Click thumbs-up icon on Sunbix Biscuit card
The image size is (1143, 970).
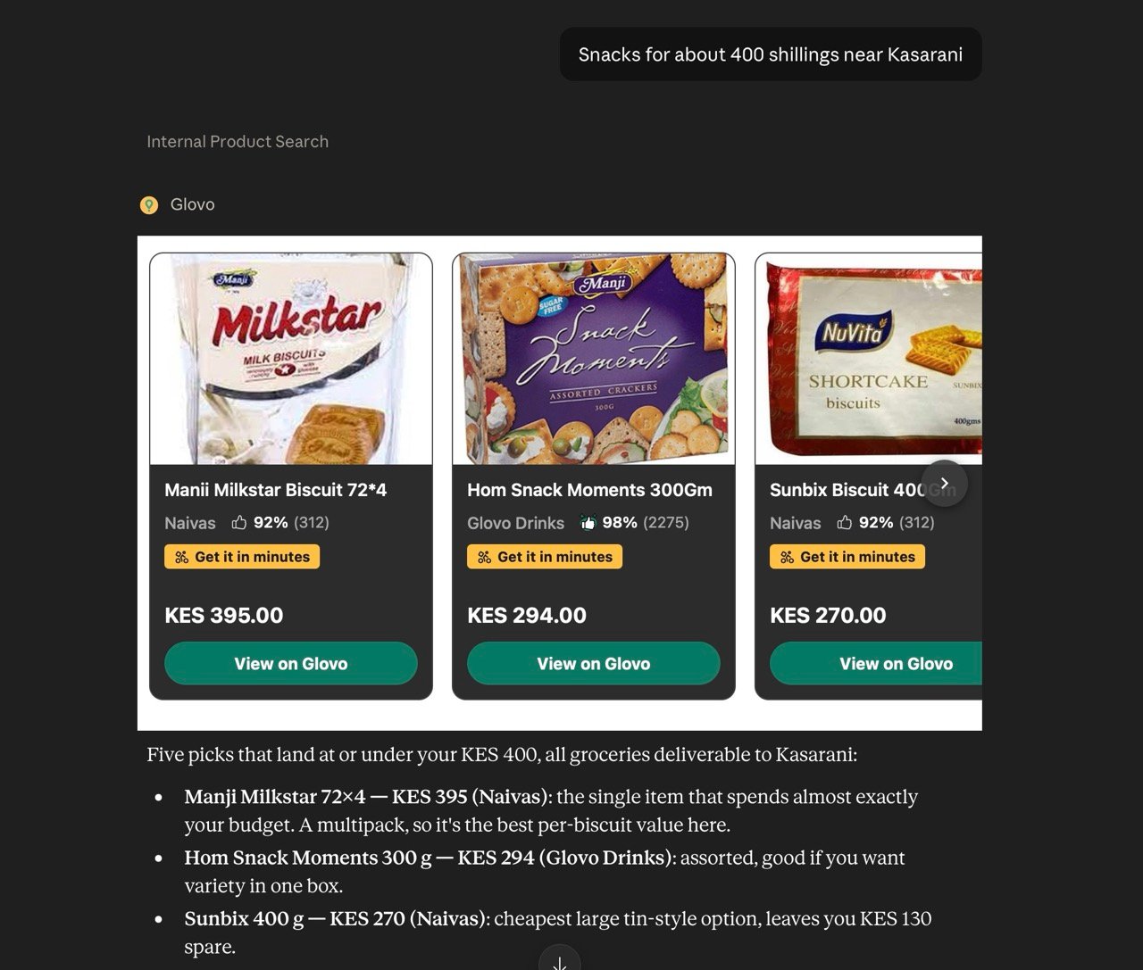pyautogui.click(x=845, y=522)
